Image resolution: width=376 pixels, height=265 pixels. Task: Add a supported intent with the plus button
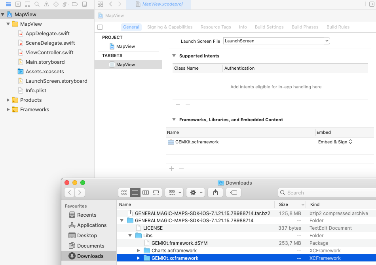[178, 105]
